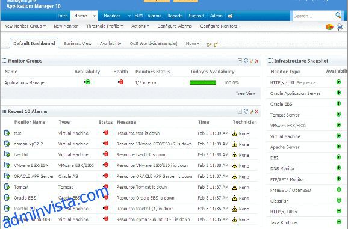This screenshot has width=348, height=229.
Task: Open the Support tab
Action: pos(196,16)
